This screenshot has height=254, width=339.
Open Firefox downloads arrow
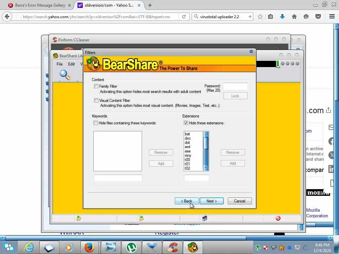coord(282,17)
